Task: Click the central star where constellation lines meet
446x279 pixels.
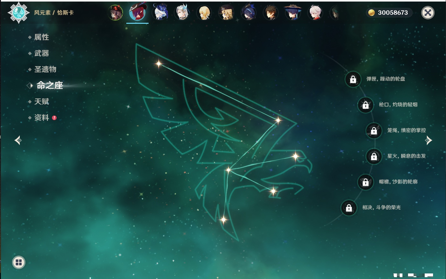Action: (x=229, y=170)
